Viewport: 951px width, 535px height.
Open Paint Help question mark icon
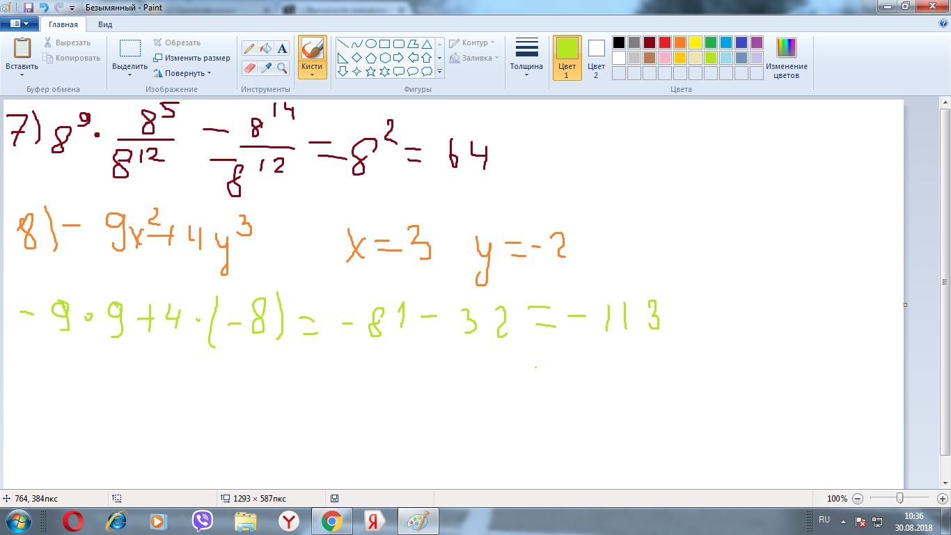(943, 23)
